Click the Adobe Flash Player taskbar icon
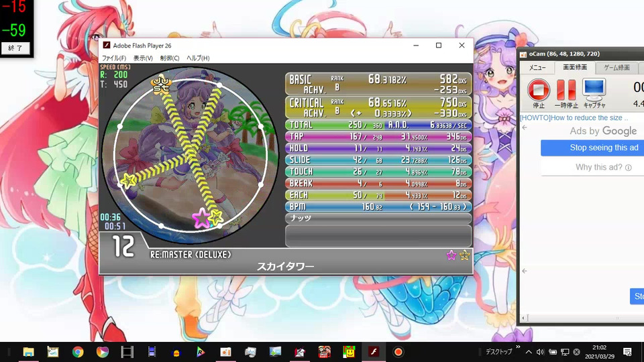This screenshot has width=644, height=362. (374, 352)
